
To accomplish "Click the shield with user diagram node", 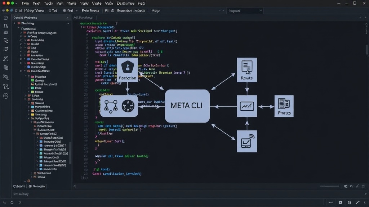I will [127, 70].
